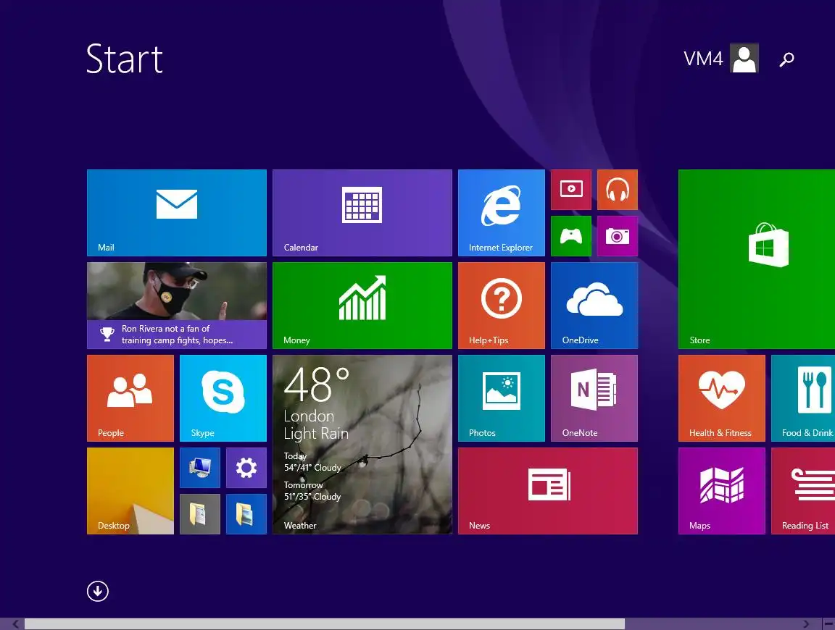This screenshot has height=630, width=835.
Task: Open the Money tile
Action: pos(362,306)
